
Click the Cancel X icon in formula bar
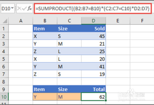pos(19,9)
